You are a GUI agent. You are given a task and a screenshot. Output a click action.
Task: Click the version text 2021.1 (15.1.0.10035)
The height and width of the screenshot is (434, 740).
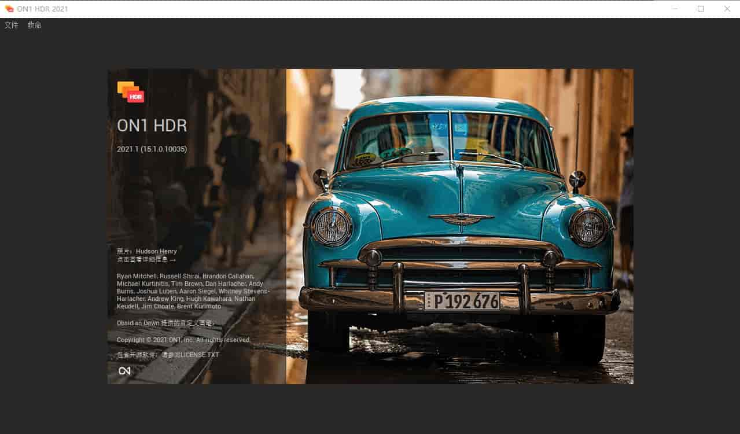pos(152,149)
